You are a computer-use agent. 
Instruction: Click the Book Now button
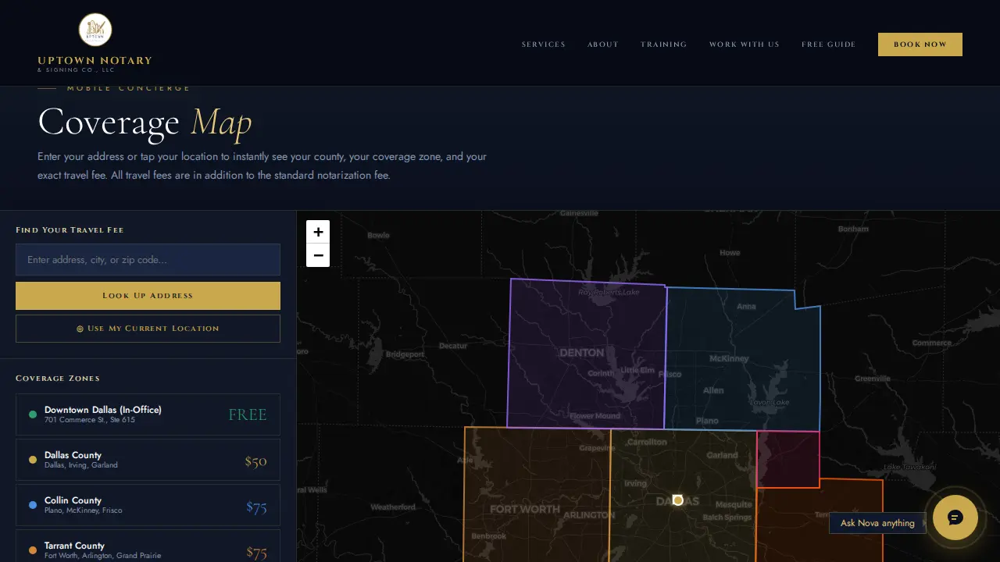[920, 44]
